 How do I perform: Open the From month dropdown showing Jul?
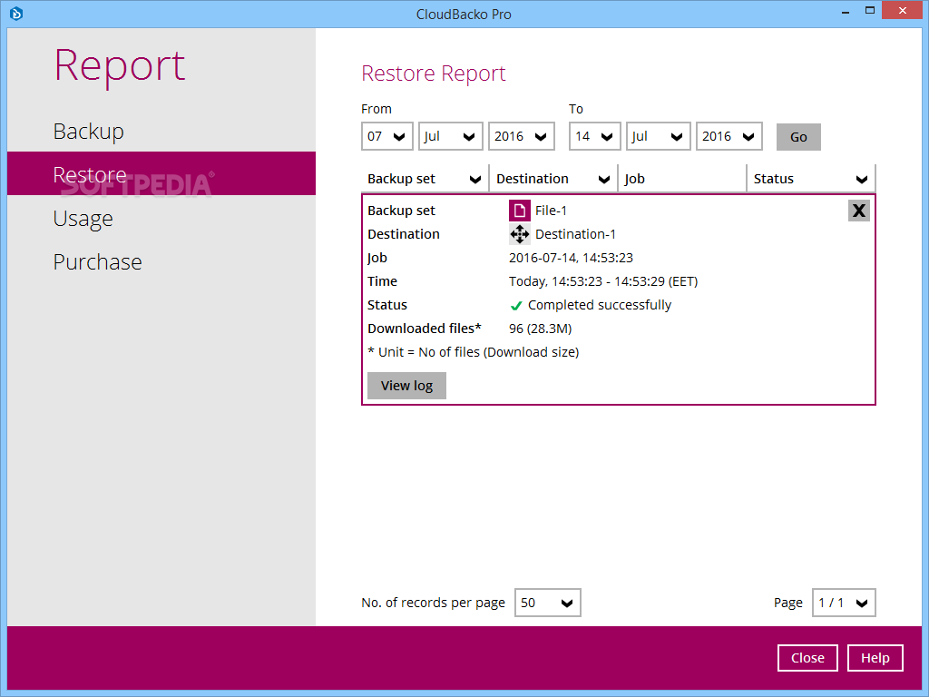[x=450, y=136]
